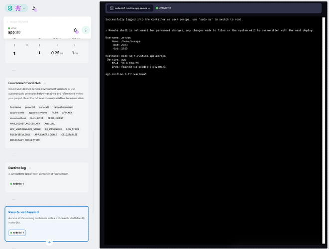
Task: Select the REDIS_CLIENT variable chip
Action: [x=55, y=118]
